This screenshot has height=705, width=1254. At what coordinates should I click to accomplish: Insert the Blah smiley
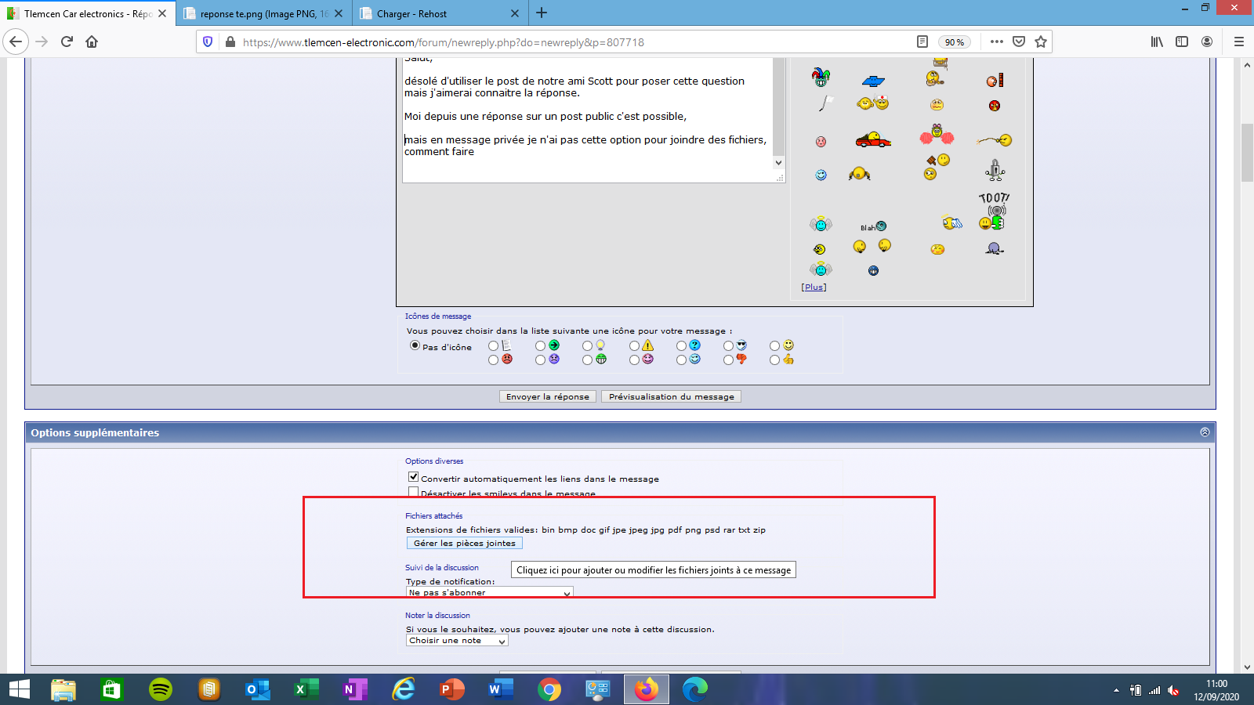tap(873, 227)
